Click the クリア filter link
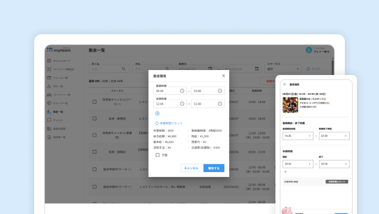Viewport: 379px width, 214px height. pos(316,69)
